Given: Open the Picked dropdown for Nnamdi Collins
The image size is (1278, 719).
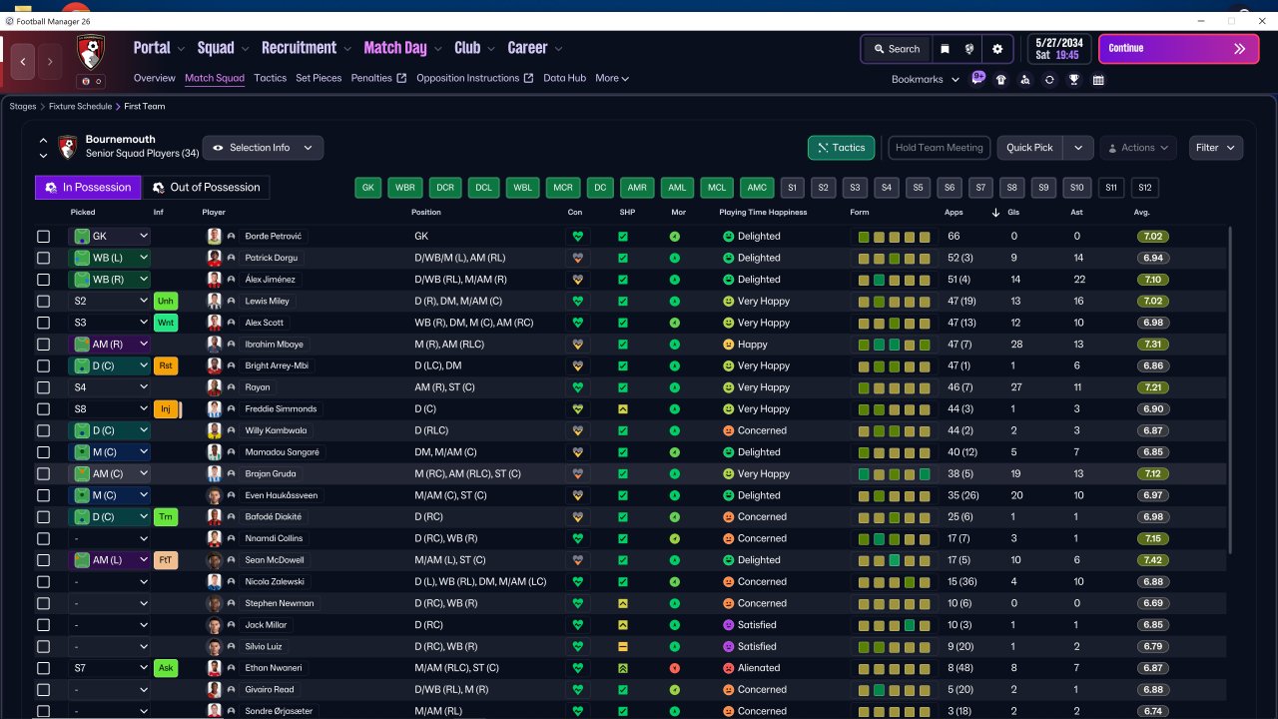Looking at the screenshot, I should (x=110, y=538).
